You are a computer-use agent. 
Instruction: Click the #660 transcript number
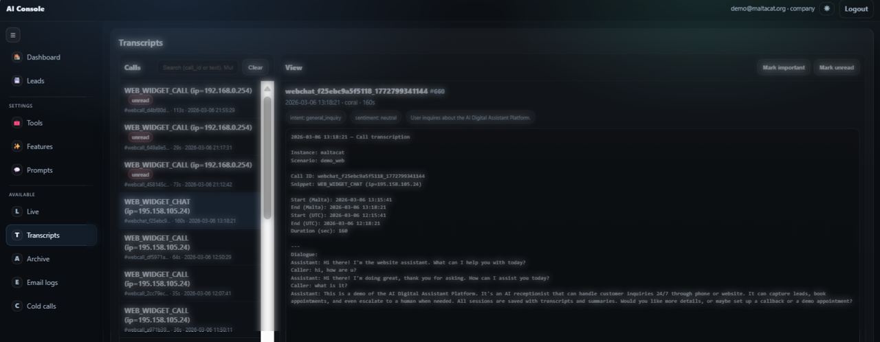(x=437, y=91)
